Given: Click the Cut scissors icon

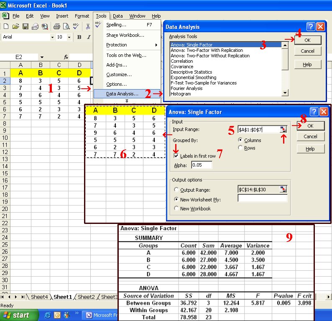Looking at the screenshot, I should tap(88, 26).
